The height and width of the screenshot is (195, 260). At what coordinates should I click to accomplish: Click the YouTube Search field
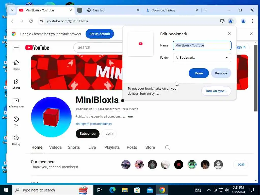tap(98, 47)
